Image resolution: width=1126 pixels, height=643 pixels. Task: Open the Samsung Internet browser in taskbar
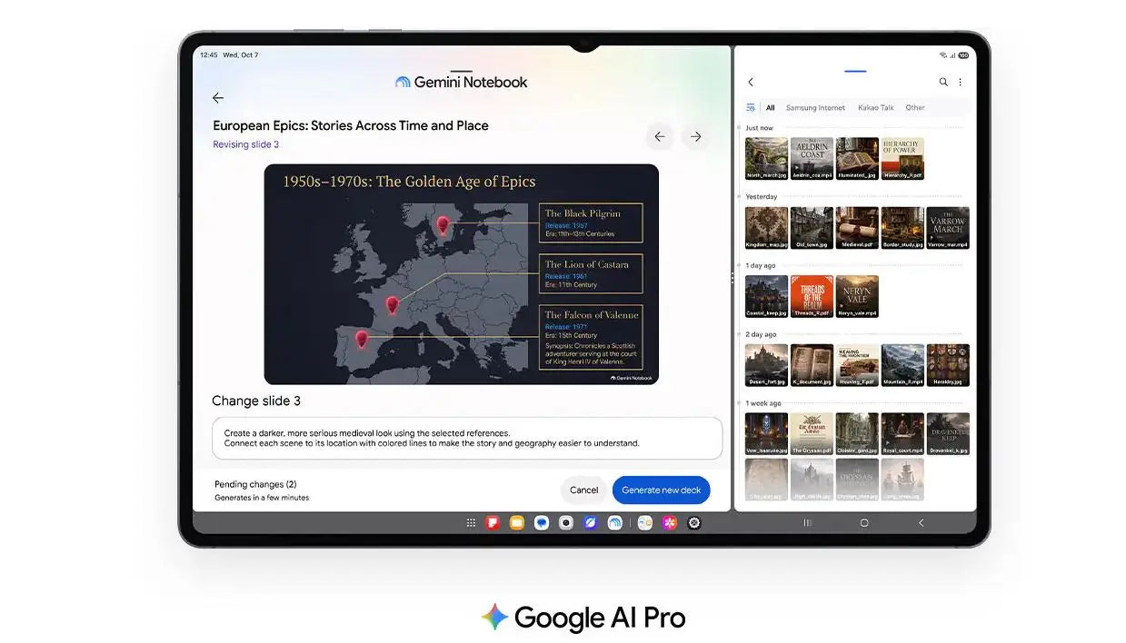click(x=591, y=522)
